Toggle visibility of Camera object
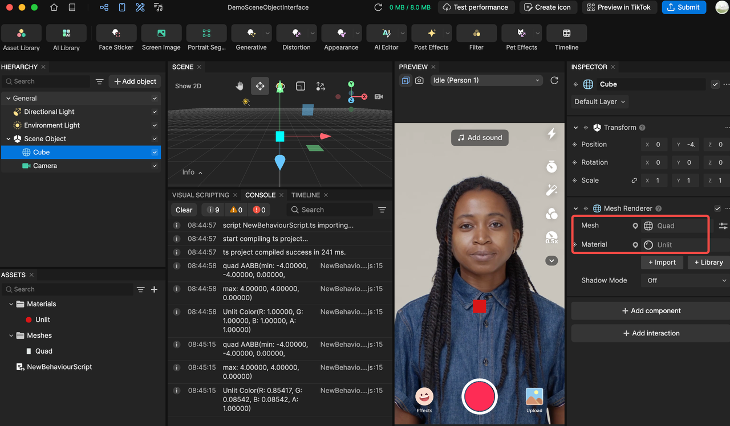Viewport: 730px width, 426px height. [155, 166]
